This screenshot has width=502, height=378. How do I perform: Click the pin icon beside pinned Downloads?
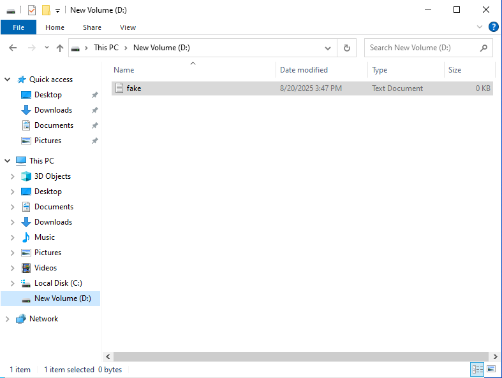(95, 110)
